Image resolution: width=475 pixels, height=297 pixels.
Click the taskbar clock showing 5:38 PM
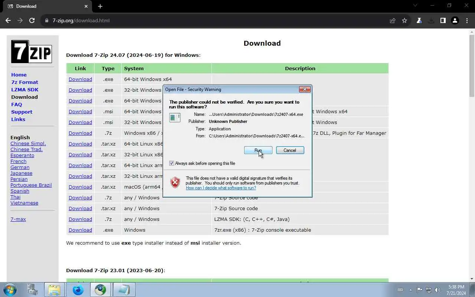[456, 290]
